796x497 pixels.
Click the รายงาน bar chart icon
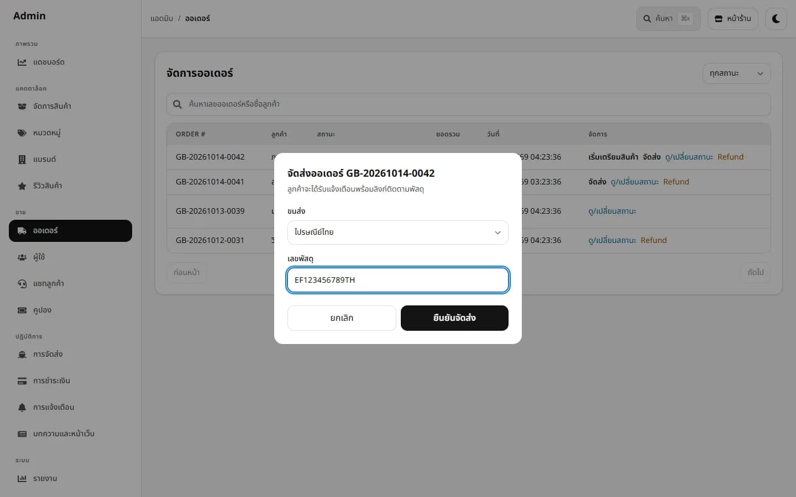click(x=22, y=479)
